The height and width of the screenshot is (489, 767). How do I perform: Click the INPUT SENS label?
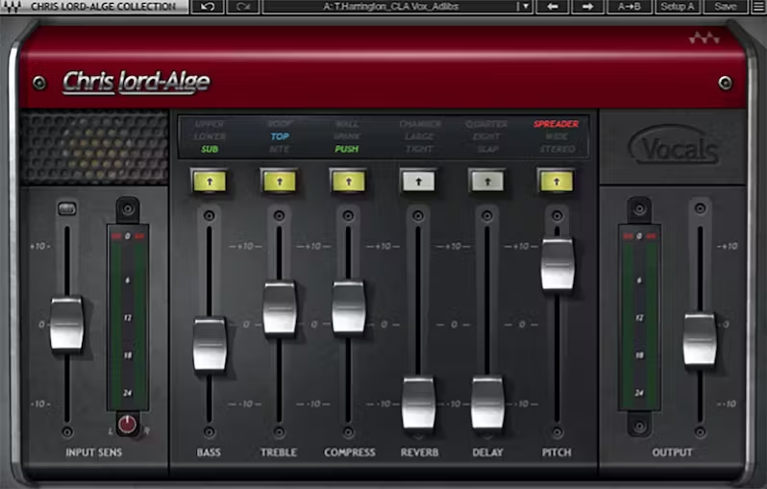click(x=94, y=452)
